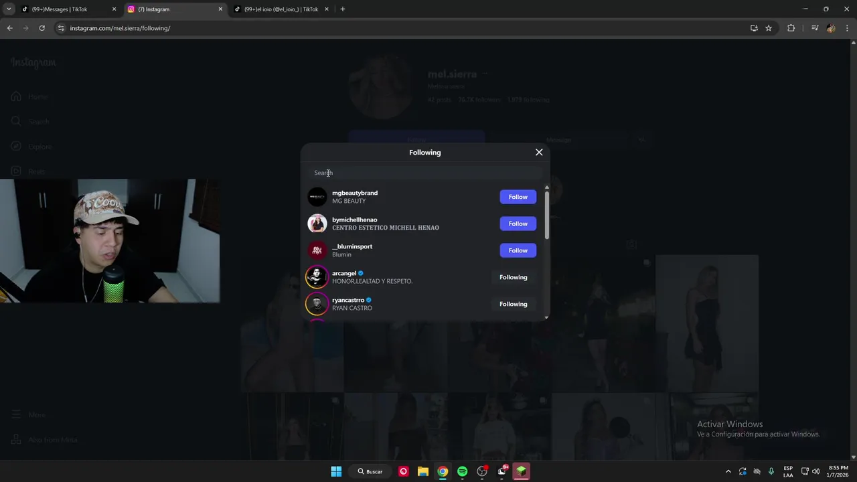Close the Messages TikTok tab

pyautogui.click(x=114, y=9)
